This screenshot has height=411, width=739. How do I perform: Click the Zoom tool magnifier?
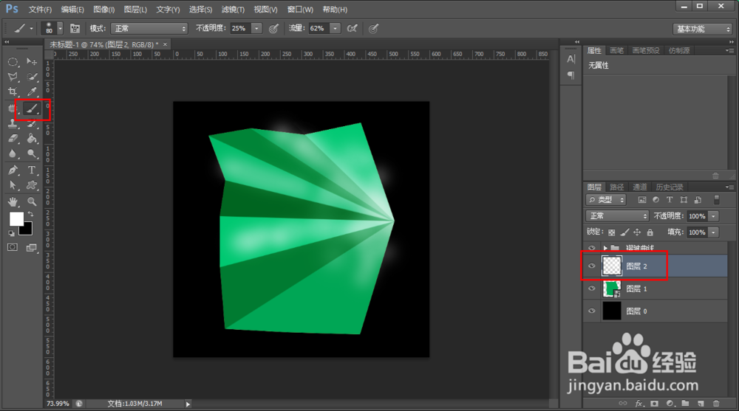[x=32, y=201]
